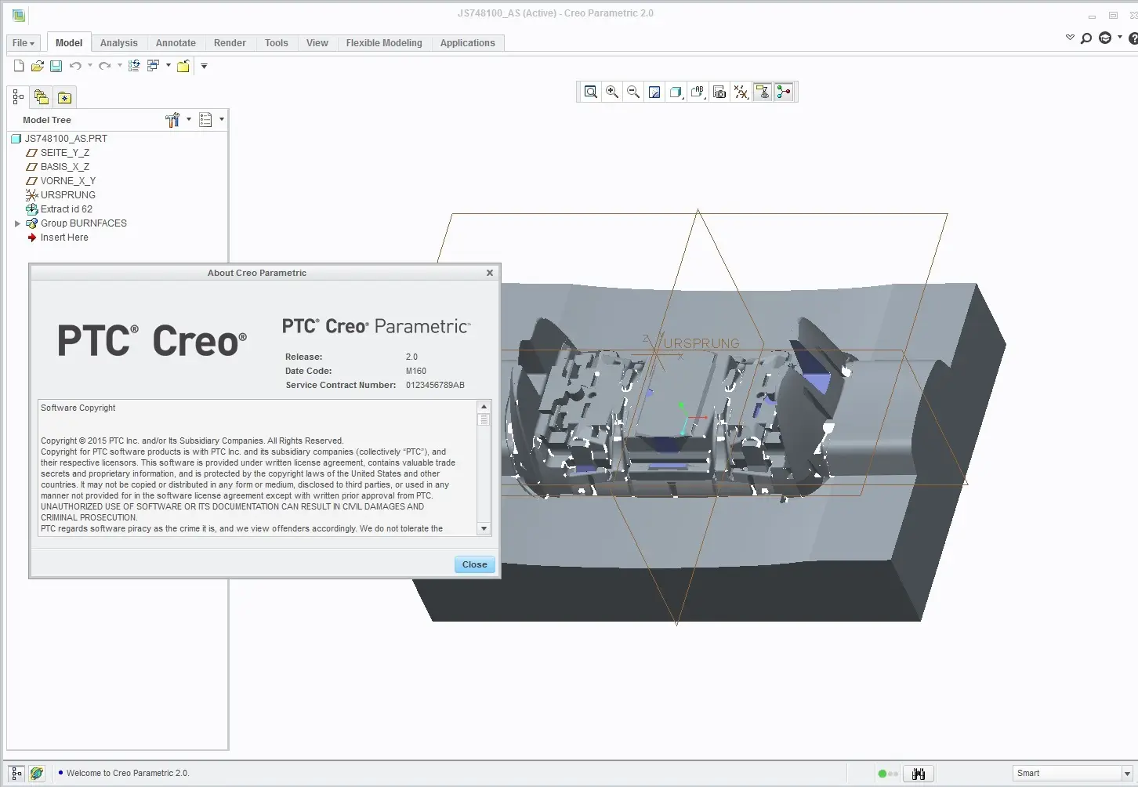The image size is (1138, 787).
Task: Toggle Annotation Display in graphics toolbar
Action: pyautogui.click(x=763, y=92)
